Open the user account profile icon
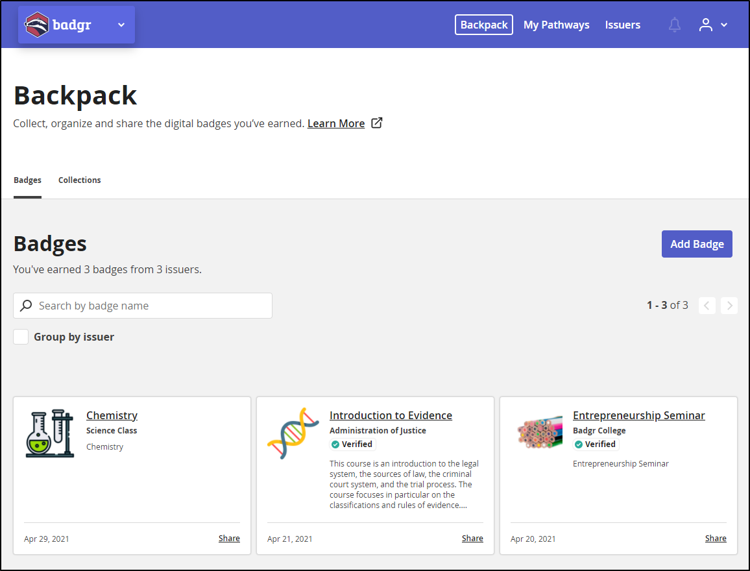Viewport: 750px width, 571px height. point(705,25)
